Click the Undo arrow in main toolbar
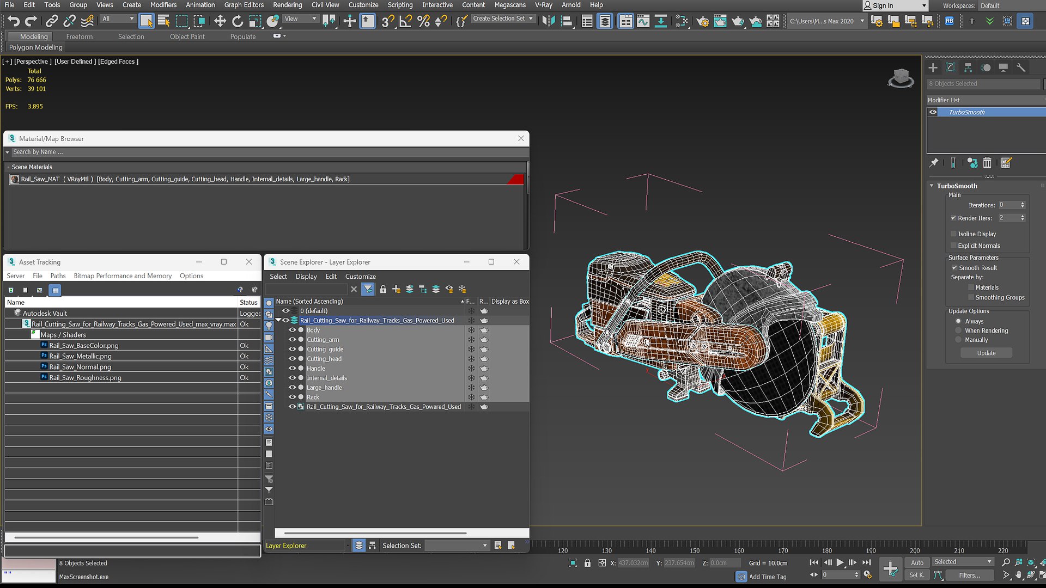The height and width of the screenshot is (588, 1046). (x=13, y=21)
